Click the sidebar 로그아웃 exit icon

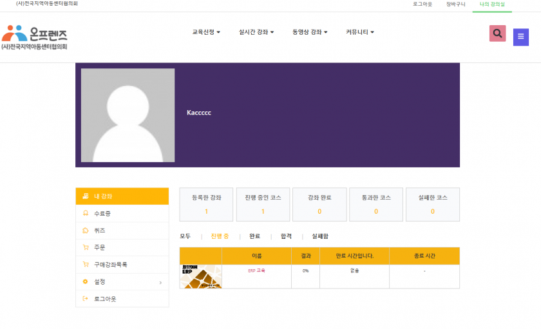tap(86, 299)
